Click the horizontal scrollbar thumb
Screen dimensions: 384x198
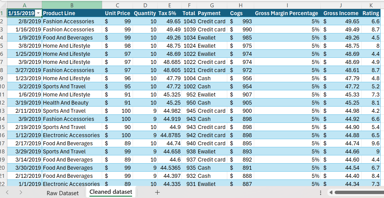[x=359, y=193]
